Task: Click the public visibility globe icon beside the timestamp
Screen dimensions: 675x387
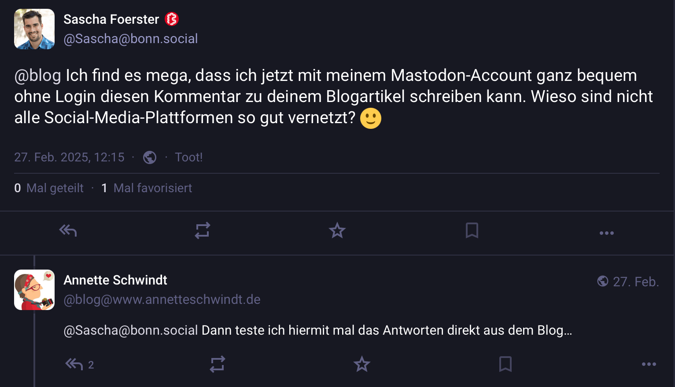Action: point(150,157)
